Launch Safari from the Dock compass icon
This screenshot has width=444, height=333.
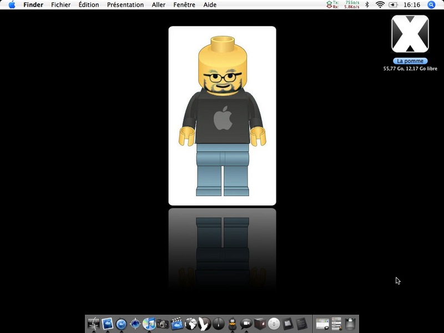point(135,324)
